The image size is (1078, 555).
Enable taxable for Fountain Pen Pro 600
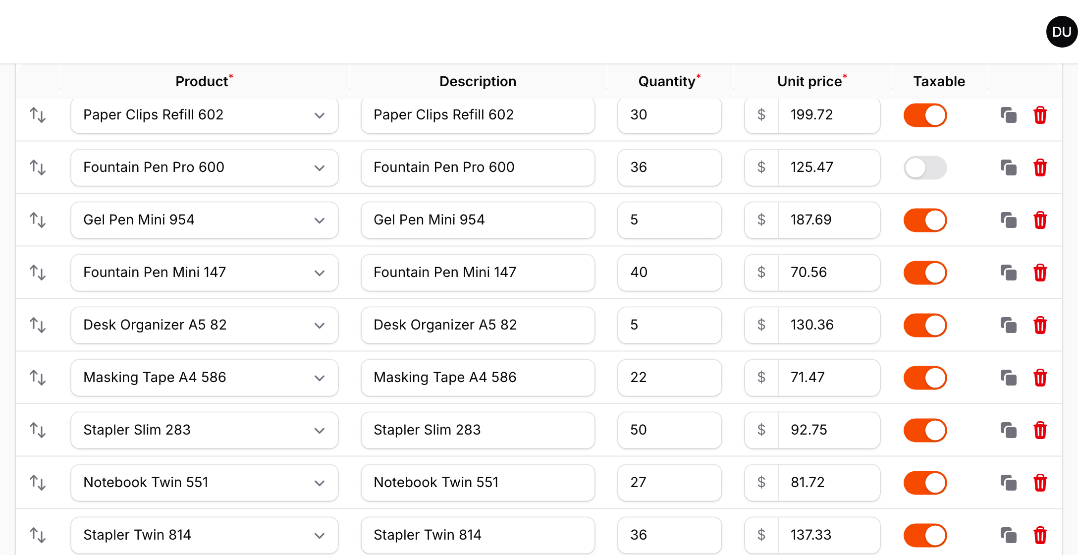pos(925,167)
